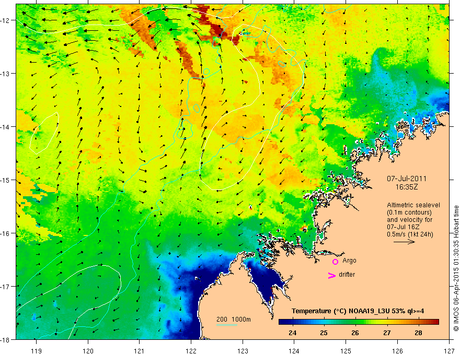Click the 28 value on temperature scale
The height and width of the screenshot is (355, 460).
pyautogui.click(x=418, y=333)
